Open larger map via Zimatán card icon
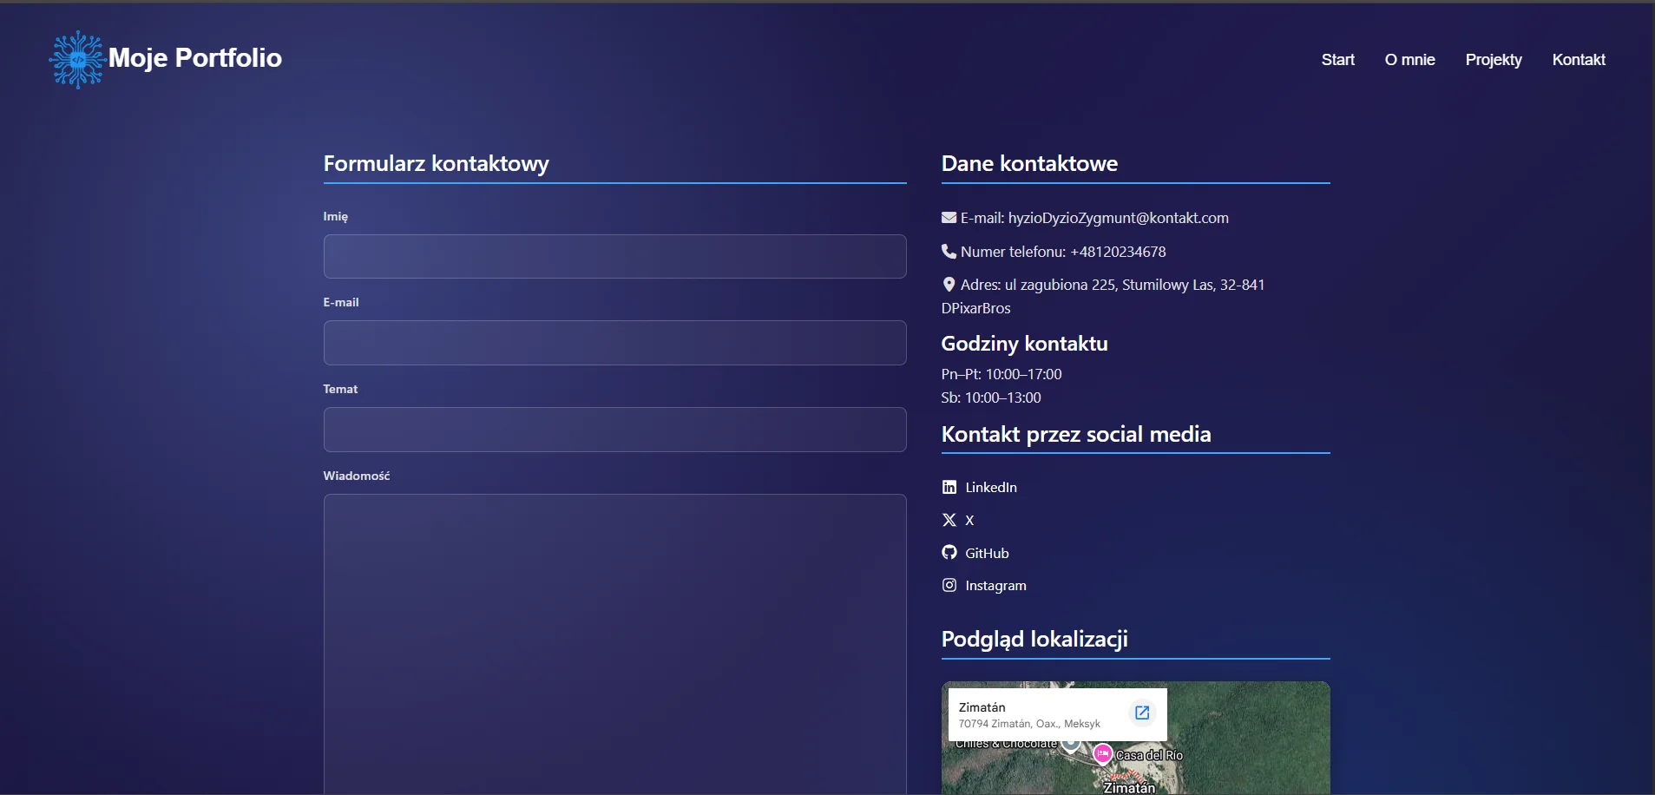The width and height of the screenshot is (1655, 795). [1142, 713]
